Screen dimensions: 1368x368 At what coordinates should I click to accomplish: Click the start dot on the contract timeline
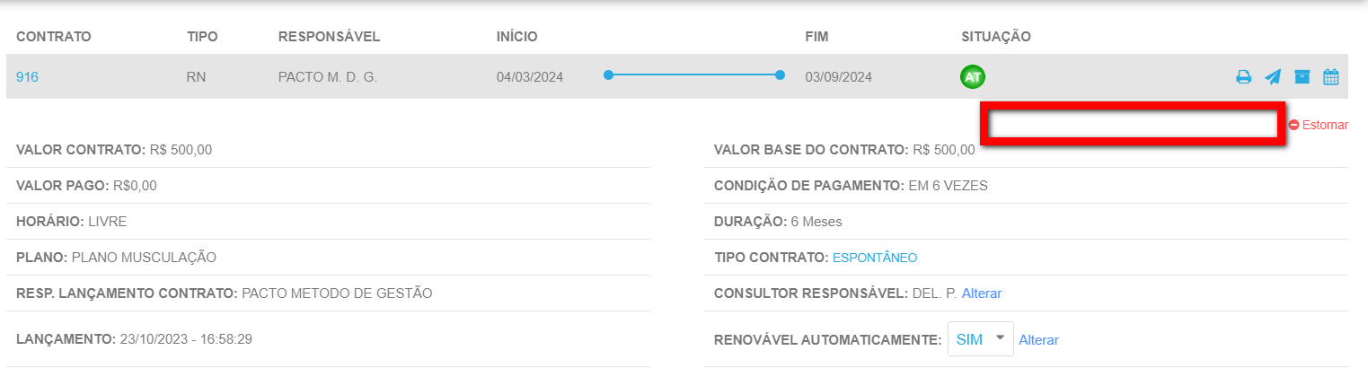coord(608,75)
